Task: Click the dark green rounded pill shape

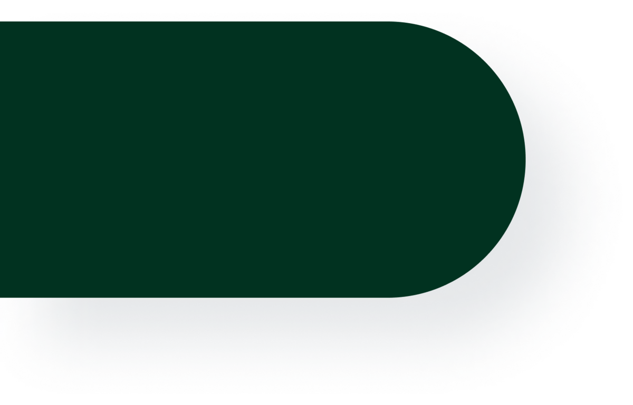Action: pyautogui.click(x=263, y=160)
